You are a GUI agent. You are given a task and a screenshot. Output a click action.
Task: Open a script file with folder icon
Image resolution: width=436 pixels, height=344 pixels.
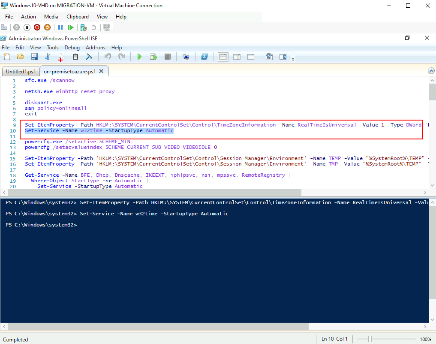click(x=20, y=57)
